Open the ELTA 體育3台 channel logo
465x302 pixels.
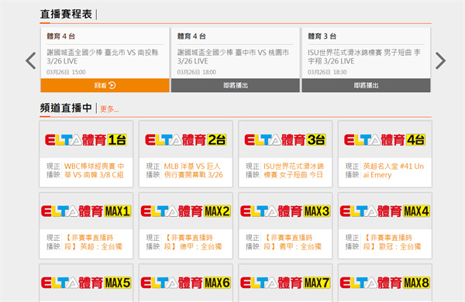285,139
